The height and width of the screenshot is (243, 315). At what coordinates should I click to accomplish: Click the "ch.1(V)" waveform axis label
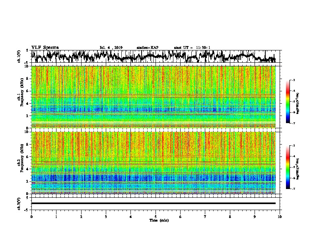pyautogui.click(x=19, y=56)
